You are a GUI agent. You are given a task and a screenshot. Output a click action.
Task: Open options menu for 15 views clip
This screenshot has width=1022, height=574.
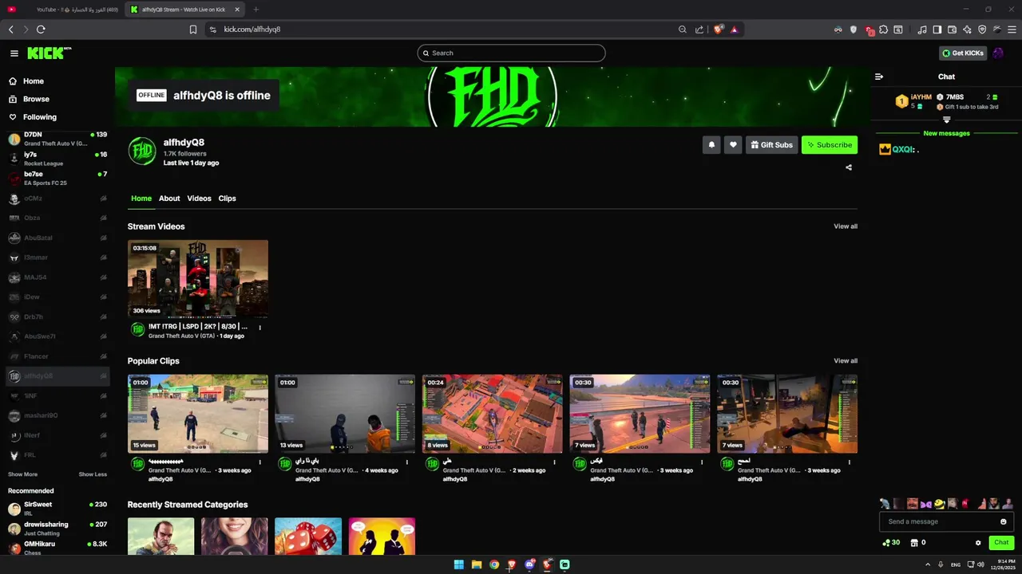point(259,462)
